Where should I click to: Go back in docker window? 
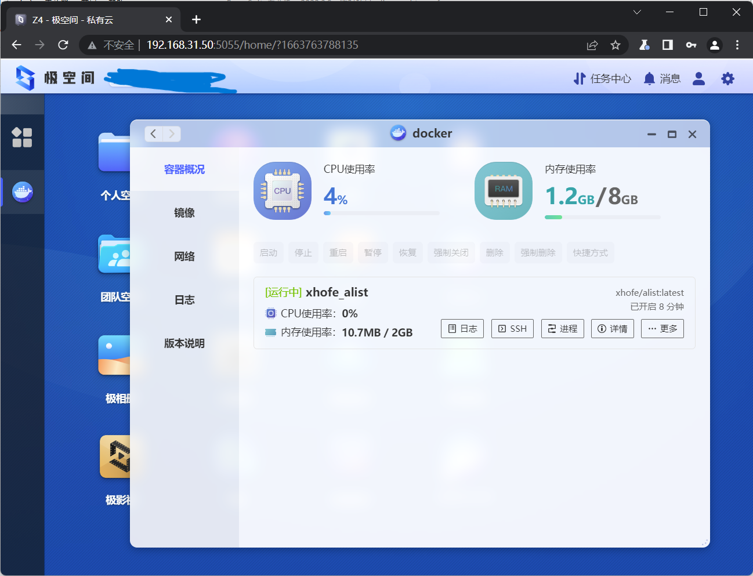coord(153,134)
